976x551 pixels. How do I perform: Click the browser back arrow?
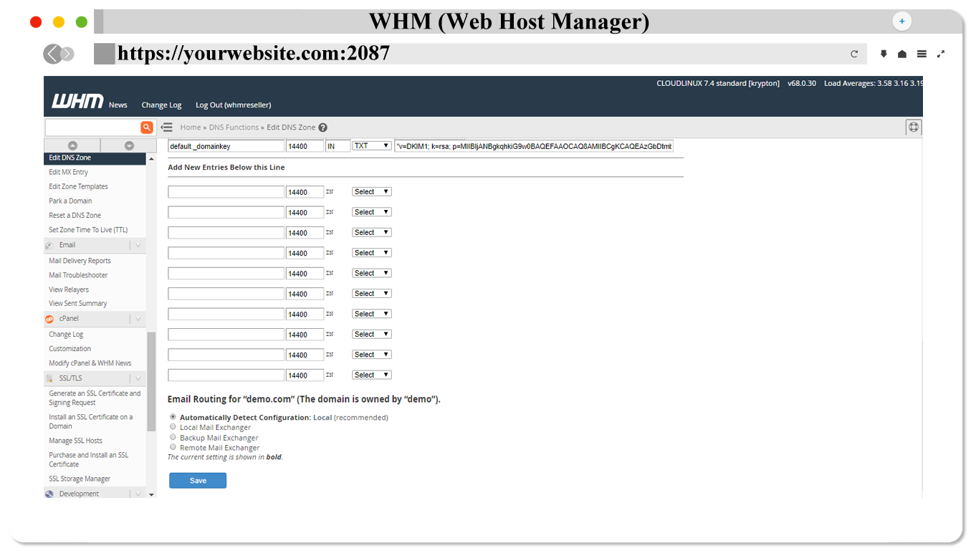pyautogui.click(x=52, y=54)
